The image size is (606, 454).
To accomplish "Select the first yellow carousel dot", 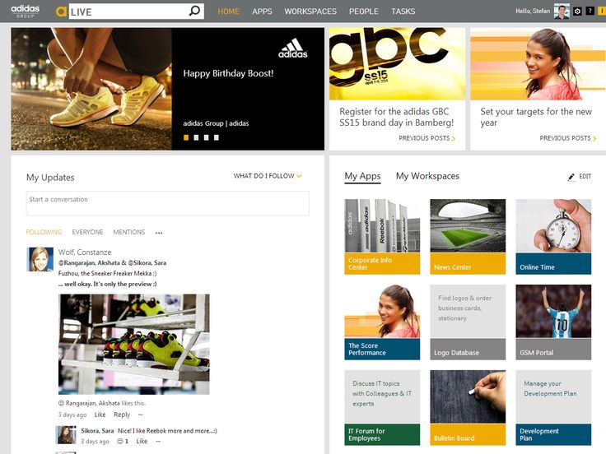I will [x=186, y=137].
